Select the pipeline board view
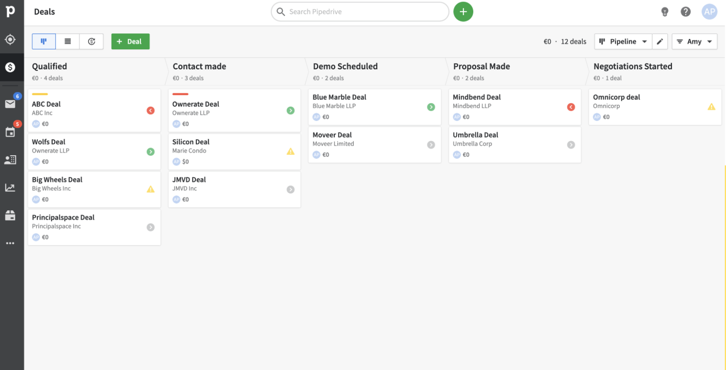726x370 pixels. point(44,41)
